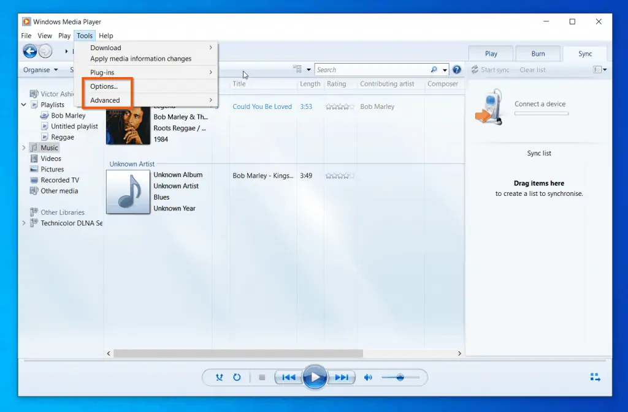Viewport: 628px width, 412px height.
Task: Toggle shuffle playback
Action: pos(219,377)
